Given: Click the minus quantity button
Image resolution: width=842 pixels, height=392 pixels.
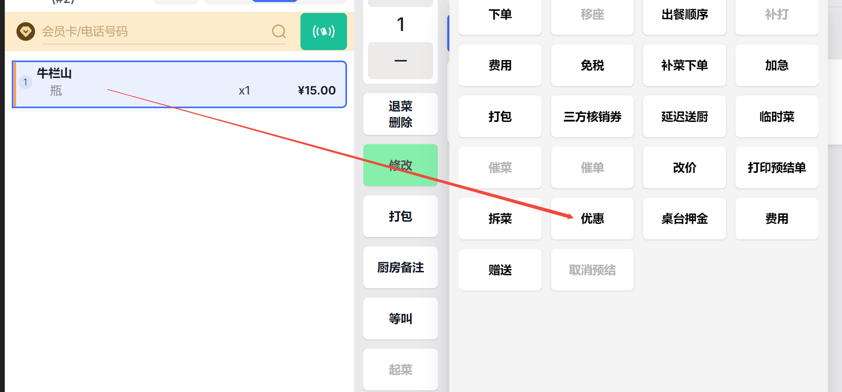Looking at the screenshot, I should pos(400,61).
